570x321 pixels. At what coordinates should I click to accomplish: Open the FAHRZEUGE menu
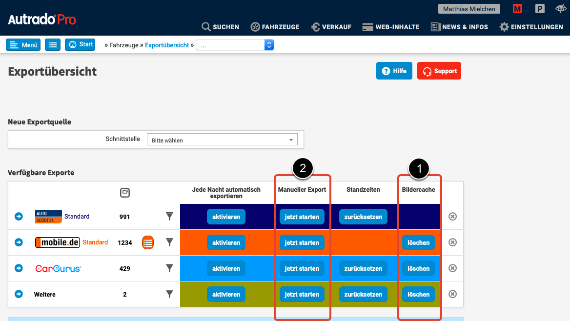pos(275,27)
